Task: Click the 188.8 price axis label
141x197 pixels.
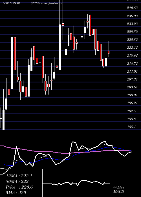Action: tap(131, 119)
